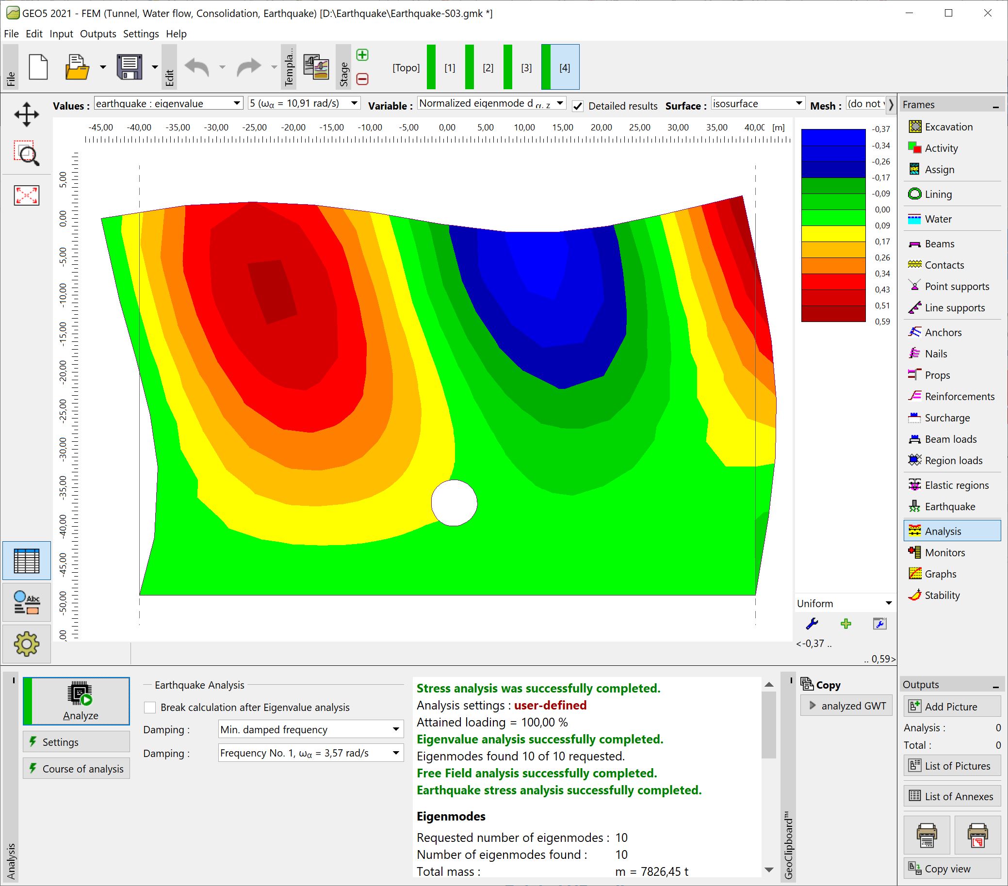
Task: Enable Break calculation after Eigenvalue analysis
Action: pos(150,708)
